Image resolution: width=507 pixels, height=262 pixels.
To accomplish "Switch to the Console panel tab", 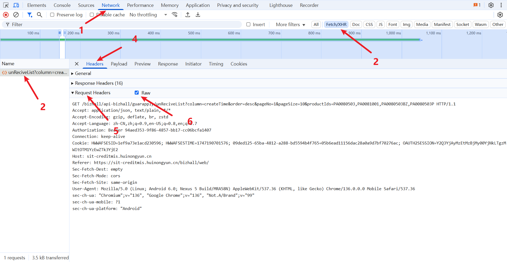I will [62, 5].
